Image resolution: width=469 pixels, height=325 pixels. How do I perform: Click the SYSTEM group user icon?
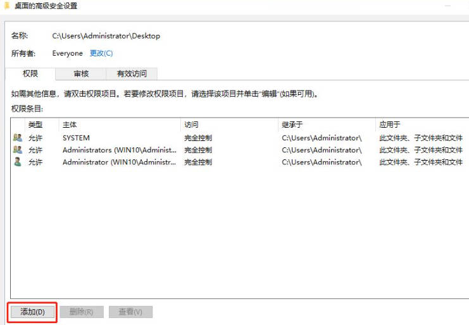tap(18, 138)
